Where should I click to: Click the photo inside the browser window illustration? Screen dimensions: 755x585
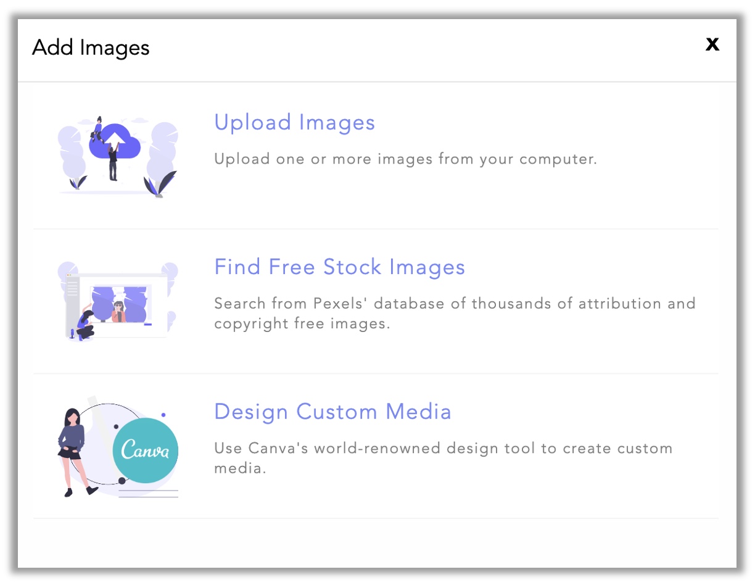click(x=120, y=304)
